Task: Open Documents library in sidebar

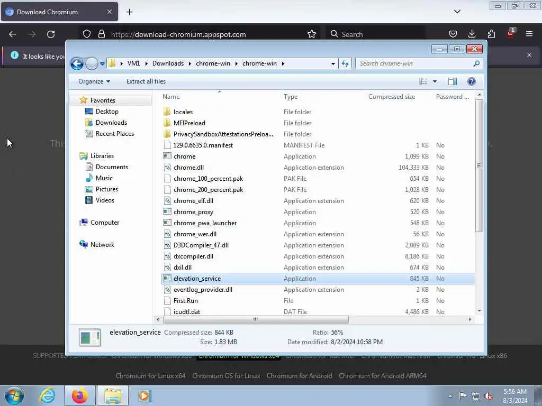Action: pyautogui.click(x=112, y=167)
